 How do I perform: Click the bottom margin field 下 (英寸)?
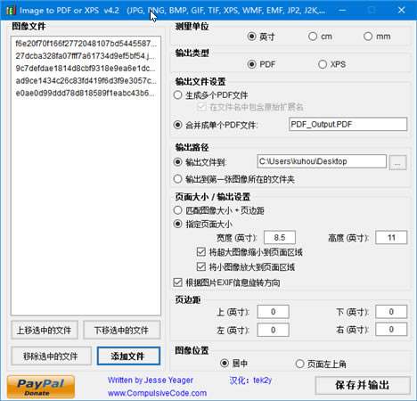[x=391, y=312]
